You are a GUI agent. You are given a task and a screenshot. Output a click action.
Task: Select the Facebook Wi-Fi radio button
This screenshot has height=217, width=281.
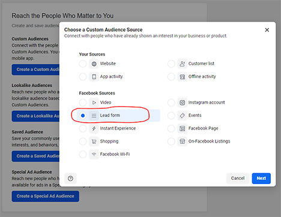tap(83, 154)
